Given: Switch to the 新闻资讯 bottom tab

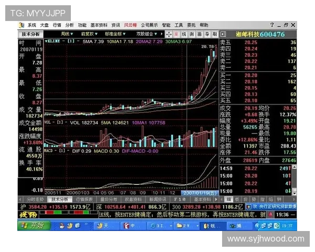Looking at the screenshot, I should click(157, 199).
